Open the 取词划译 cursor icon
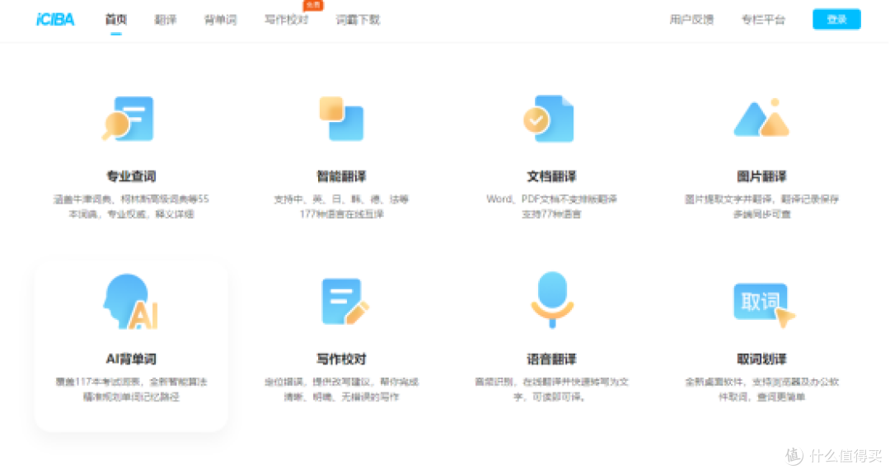Viewport: 890px width, 474px height. point(764,305)
